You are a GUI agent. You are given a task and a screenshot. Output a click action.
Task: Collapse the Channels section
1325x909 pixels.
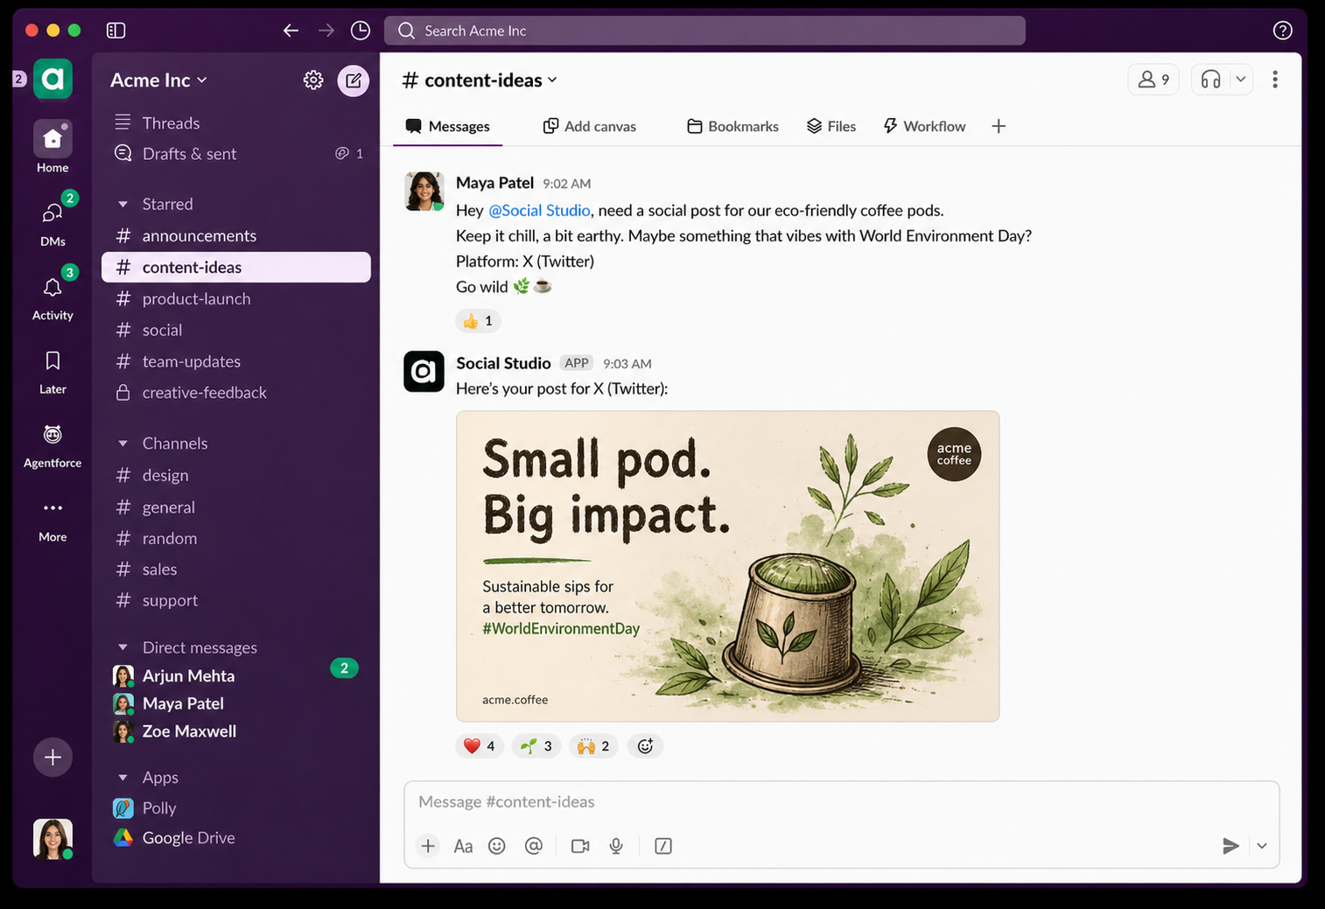tap(123, 444)
